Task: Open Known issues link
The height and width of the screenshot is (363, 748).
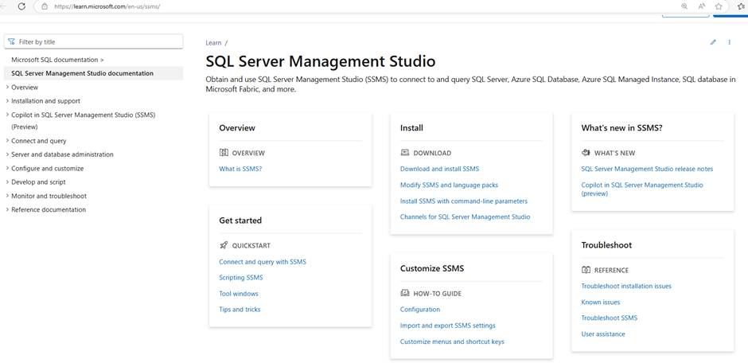Action: click(x=601, y=302)
